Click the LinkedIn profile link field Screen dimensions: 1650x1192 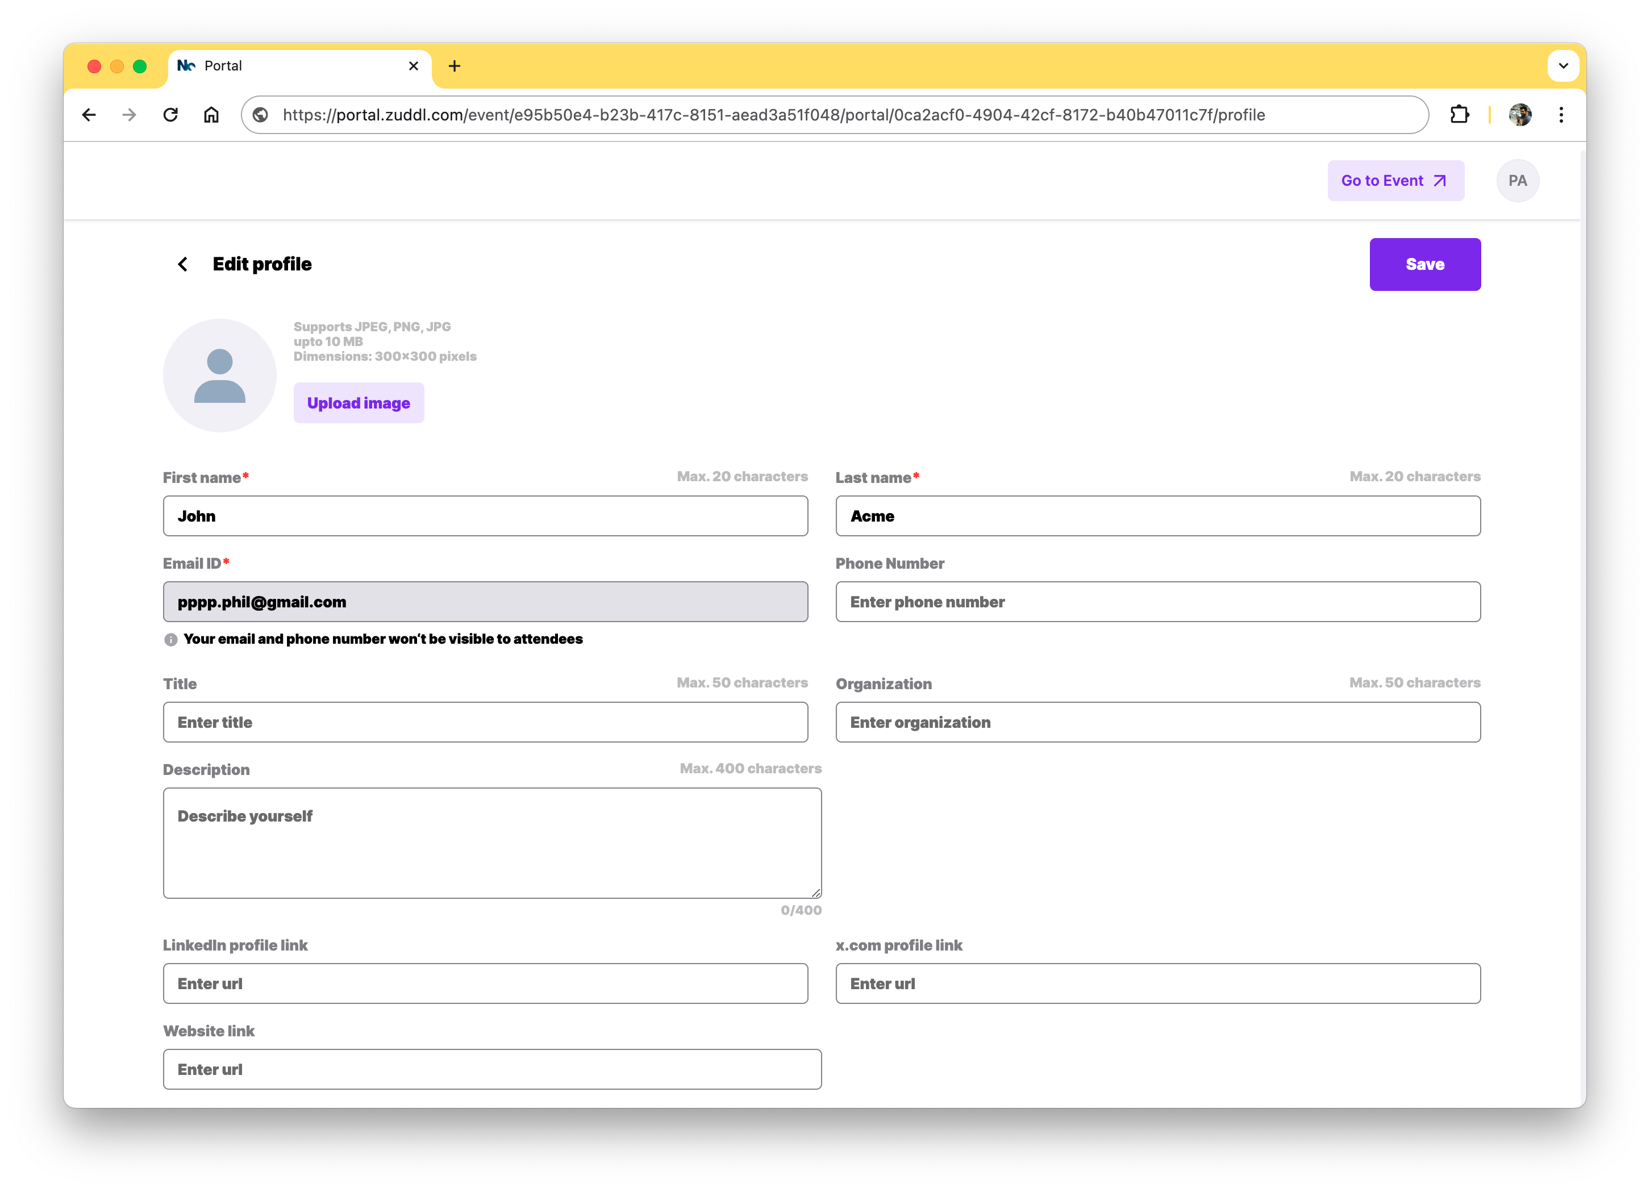pos(485,983)
